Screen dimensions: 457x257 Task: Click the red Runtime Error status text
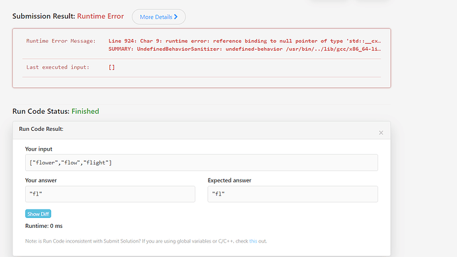coord(101,17)
